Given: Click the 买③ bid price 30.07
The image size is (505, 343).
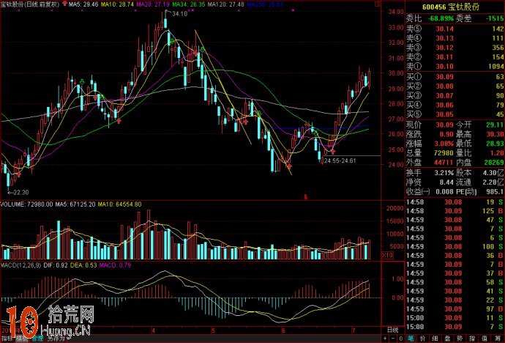Looking at the screenshot, I should click(x=444, y=95).
